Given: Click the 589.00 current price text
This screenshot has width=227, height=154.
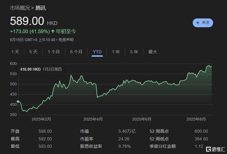Looking at the screenshot, I should (27, 21).
